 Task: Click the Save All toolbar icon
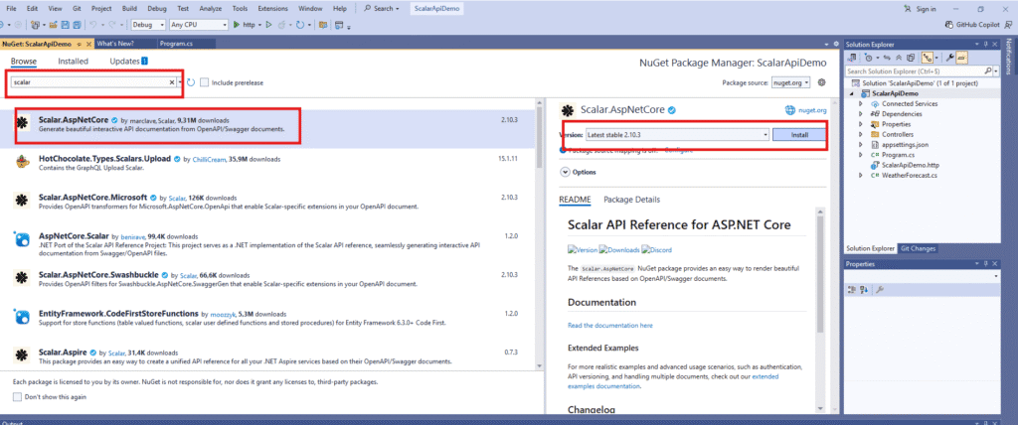click(77, 25)
